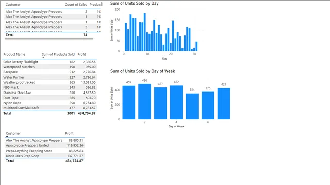Screen dimensions: 330x185
Task: Select the bar labeled 437
Action: (160, 103)
